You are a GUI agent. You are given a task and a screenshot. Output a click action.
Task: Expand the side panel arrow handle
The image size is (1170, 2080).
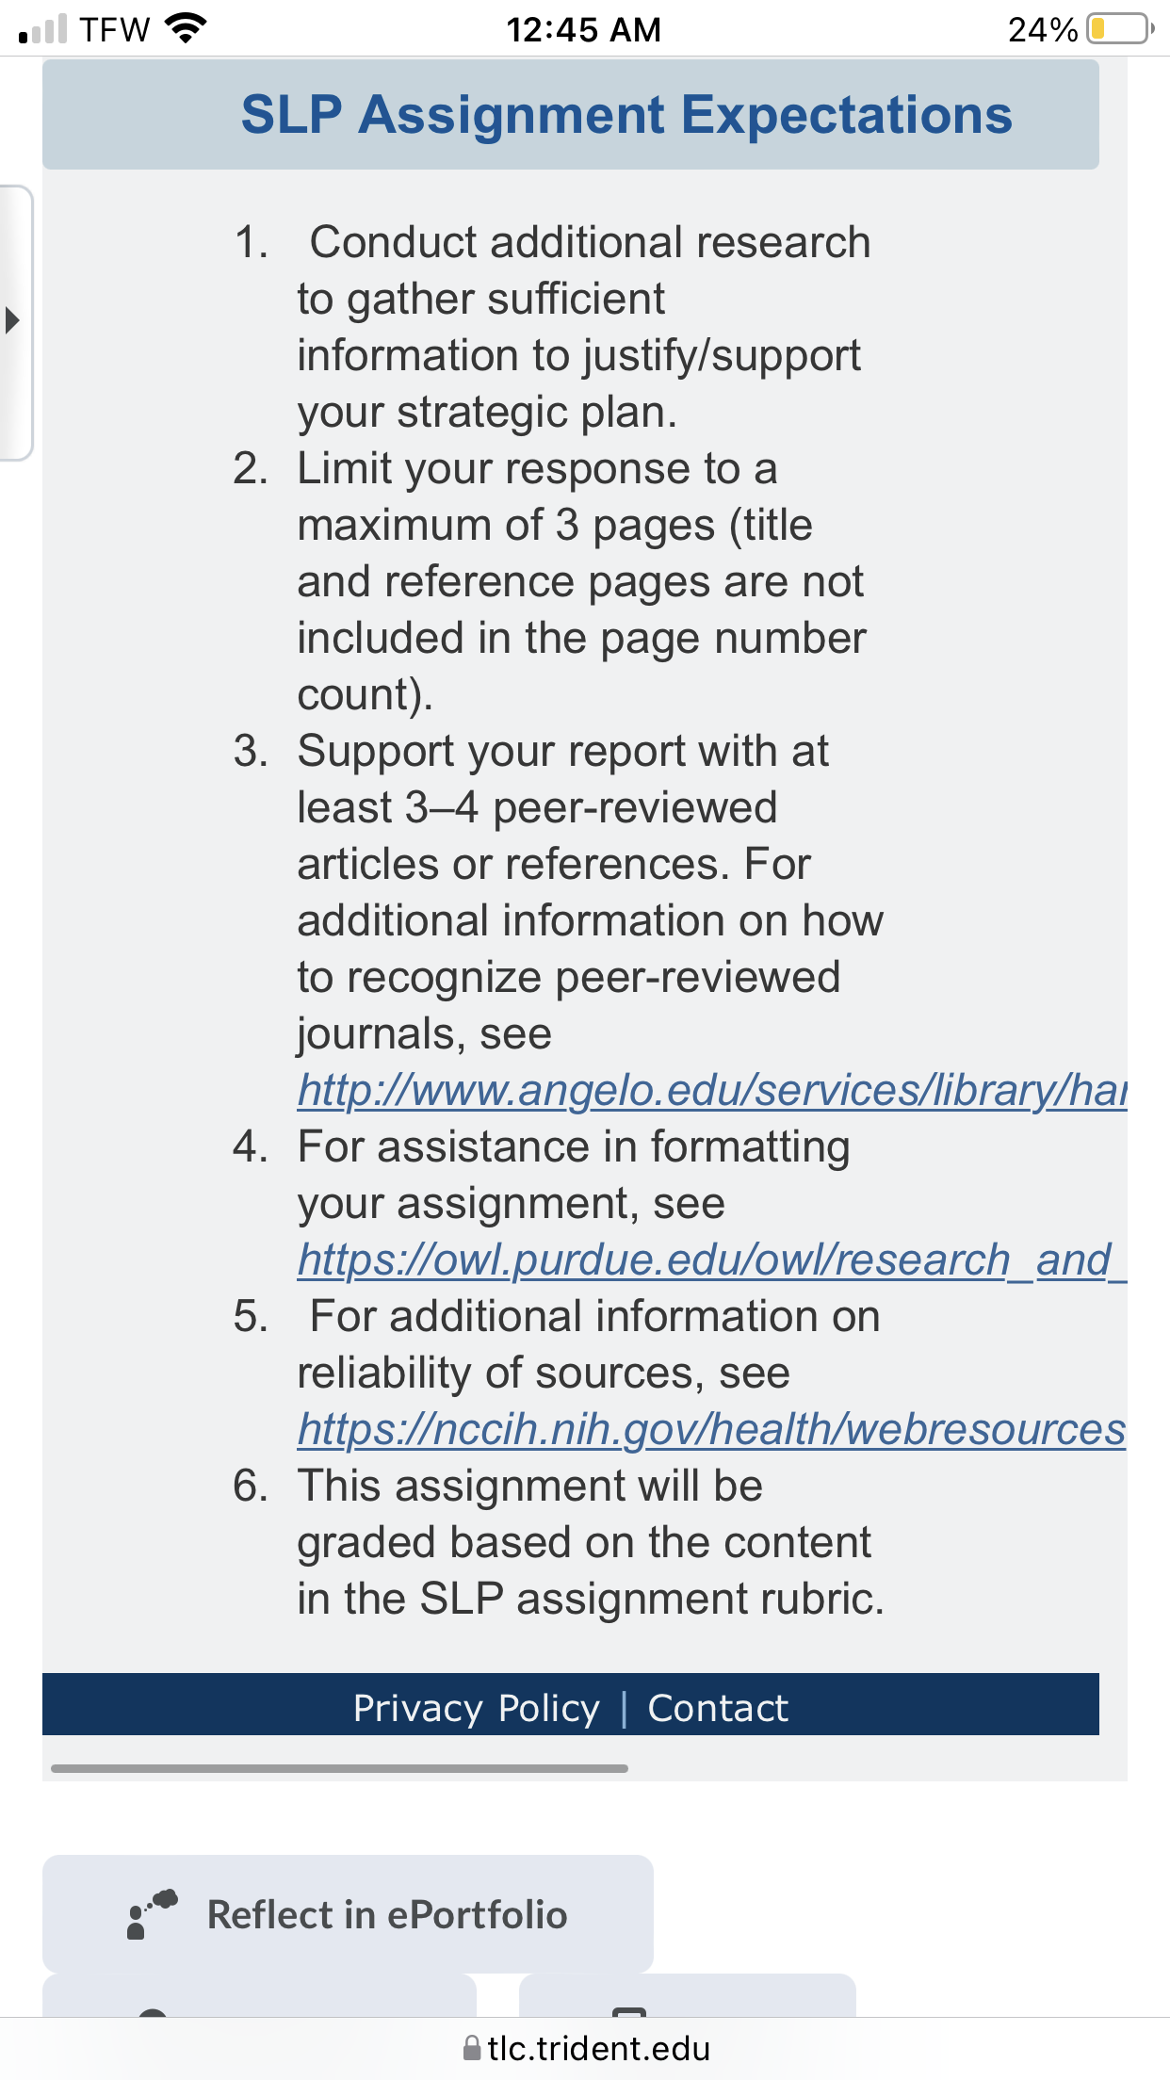[14, 321]
